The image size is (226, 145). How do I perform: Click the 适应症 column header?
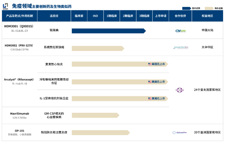[x=54, y=16]
